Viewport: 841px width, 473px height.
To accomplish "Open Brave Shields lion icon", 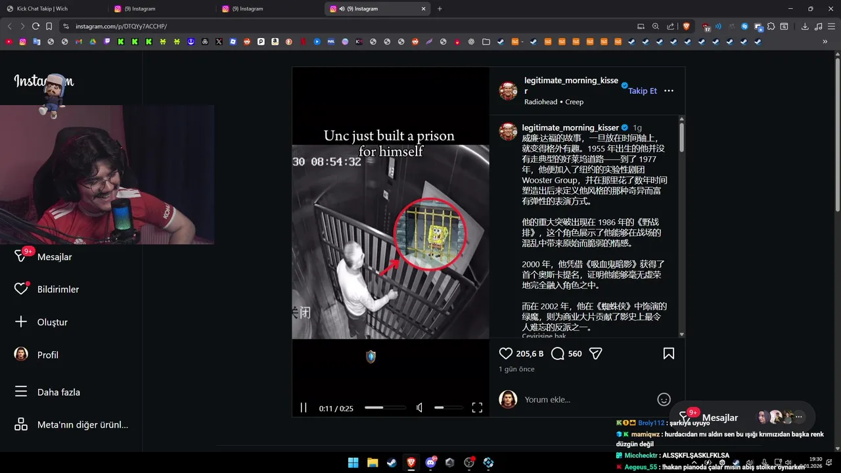I will pyautogui.click(x=687, y=26).
